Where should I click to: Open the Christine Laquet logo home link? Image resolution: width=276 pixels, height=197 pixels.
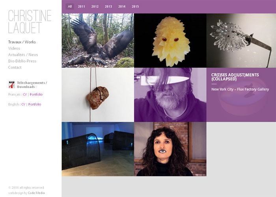[30, 22]
